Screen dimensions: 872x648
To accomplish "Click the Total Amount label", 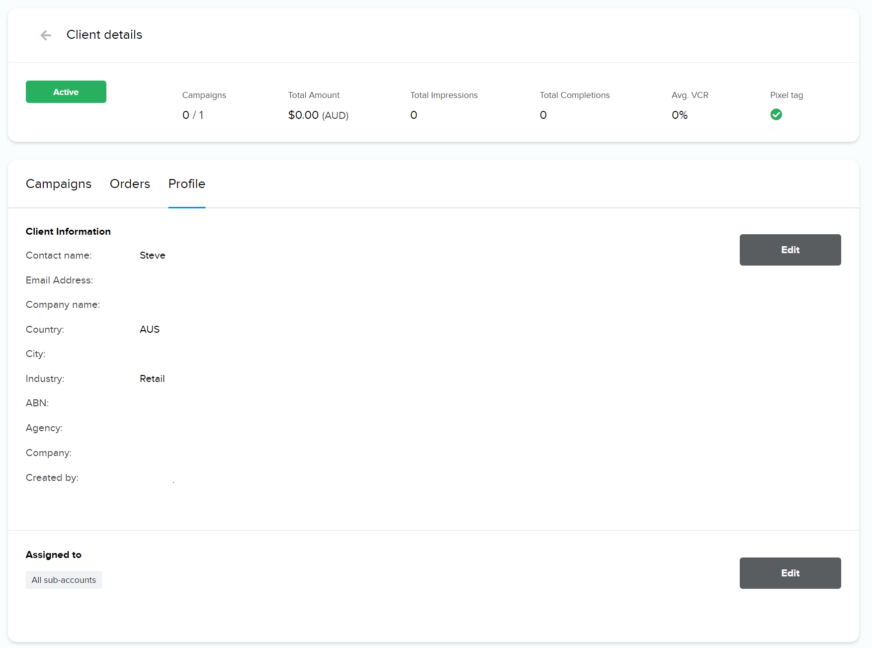I will tap(314, 95).
